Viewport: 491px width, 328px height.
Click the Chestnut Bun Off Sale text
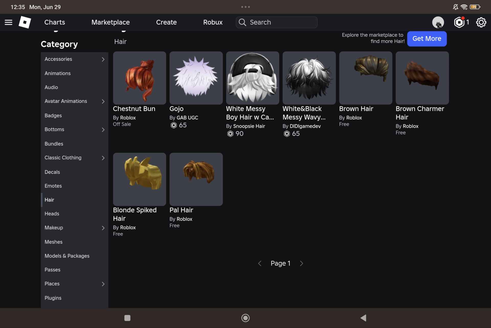click(122, 124)
